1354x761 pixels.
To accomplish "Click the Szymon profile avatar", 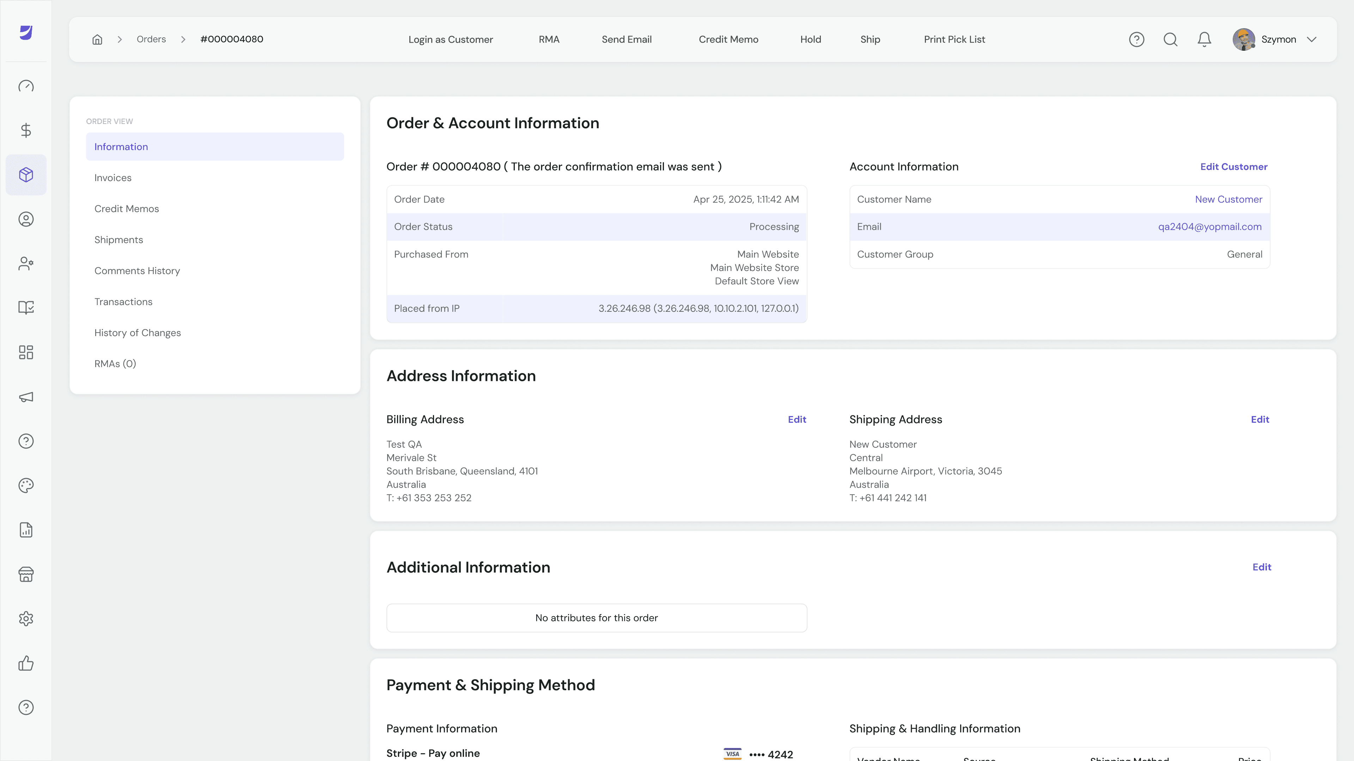I will (x=1244, y=39).
